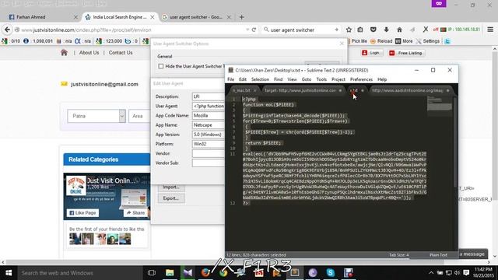Open Task View on the taskbar
The height and width of the screenshot is (280, 498).
(x=152, y=273)
